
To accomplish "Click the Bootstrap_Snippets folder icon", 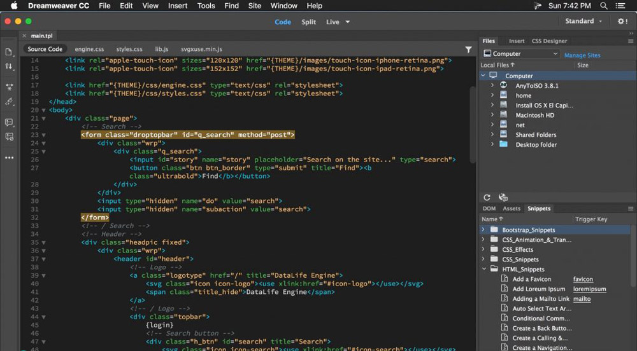I will (x=494, y=230).
